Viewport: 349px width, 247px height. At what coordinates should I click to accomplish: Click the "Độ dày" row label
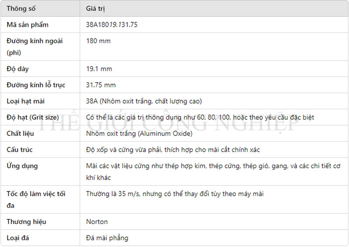[18, 69]
